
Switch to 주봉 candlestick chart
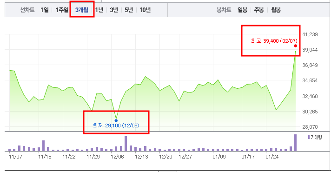coord(259,10)
